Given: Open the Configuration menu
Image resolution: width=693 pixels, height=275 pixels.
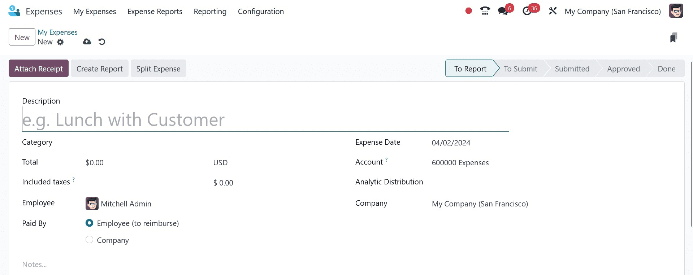Looking at the screenshot, I should [x=261, y=11].
